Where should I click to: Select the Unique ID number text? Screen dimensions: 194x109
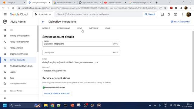coord(54,71)
